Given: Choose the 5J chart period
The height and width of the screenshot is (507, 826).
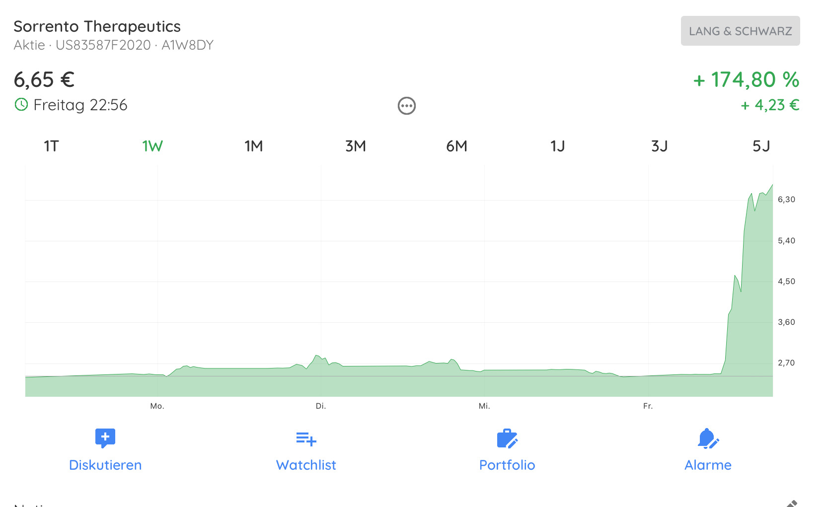Looking at the screenshot, I should tap(761, 146).
